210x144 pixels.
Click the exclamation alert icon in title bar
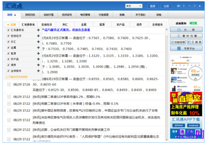click(184, 6)
